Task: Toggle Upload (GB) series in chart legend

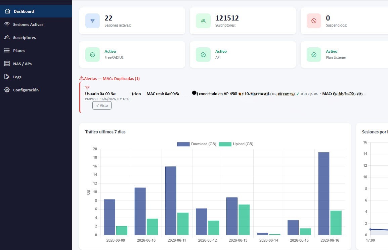Action: (x=236, y=144)
